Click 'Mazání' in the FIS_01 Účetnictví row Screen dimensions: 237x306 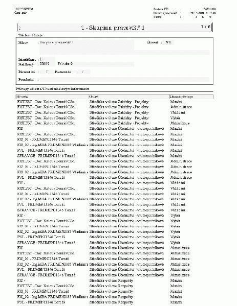pyautogui.click(x=176, y=139)
